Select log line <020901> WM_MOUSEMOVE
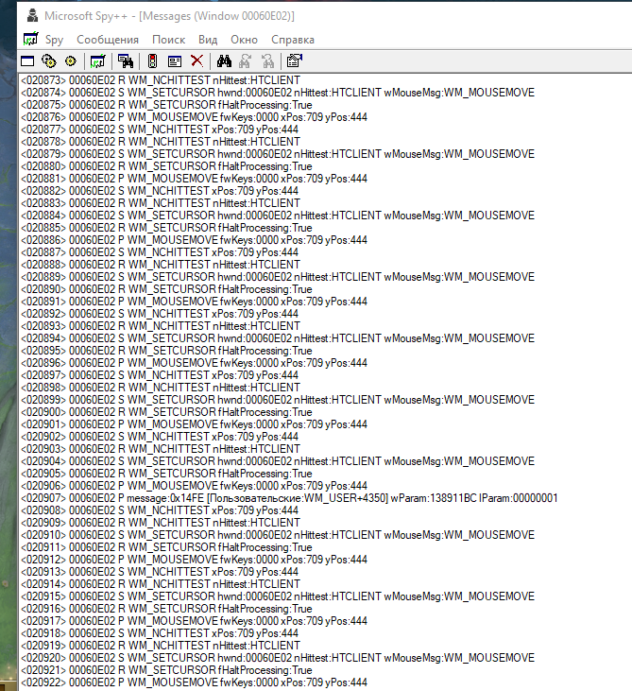Screen dimensions: 632x691 pyautogui.click(x=195, y=424)
